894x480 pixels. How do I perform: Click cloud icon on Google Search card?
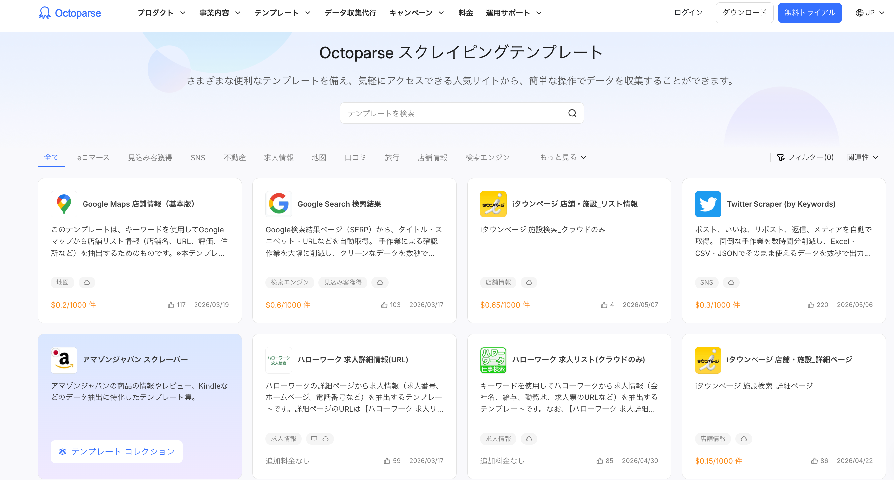380,282
